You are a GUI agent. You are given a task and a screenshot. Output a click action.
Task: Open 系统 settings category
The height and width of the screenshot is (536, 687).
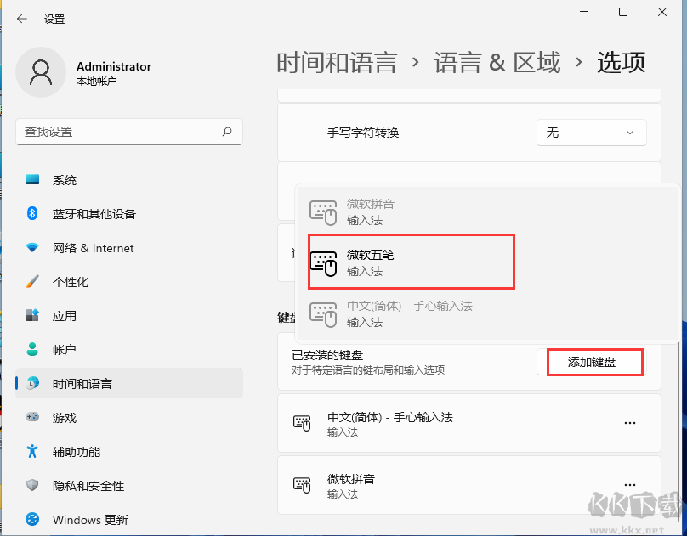pyautogui.click(x=129, y=180)
